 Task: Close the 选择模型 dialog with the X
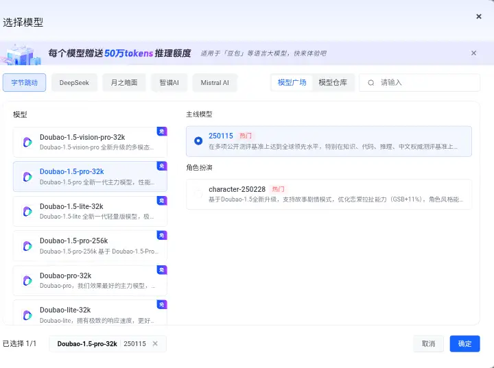click(x=479, y=16)
